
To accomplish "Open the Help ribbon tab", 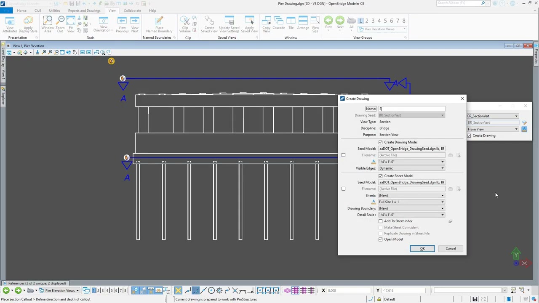I will 152,11.
